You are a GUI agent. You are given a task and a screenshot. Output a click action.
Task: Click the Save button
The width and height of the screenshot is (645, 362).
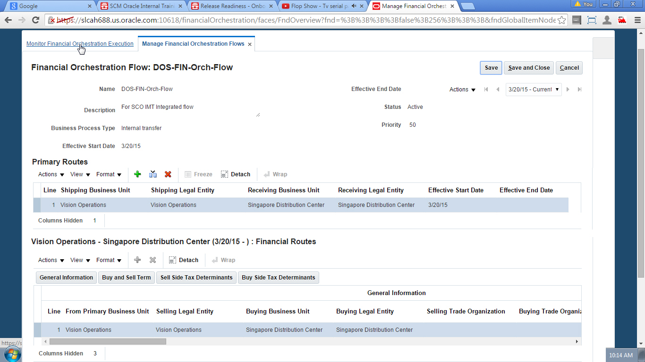tap(491, 68)
